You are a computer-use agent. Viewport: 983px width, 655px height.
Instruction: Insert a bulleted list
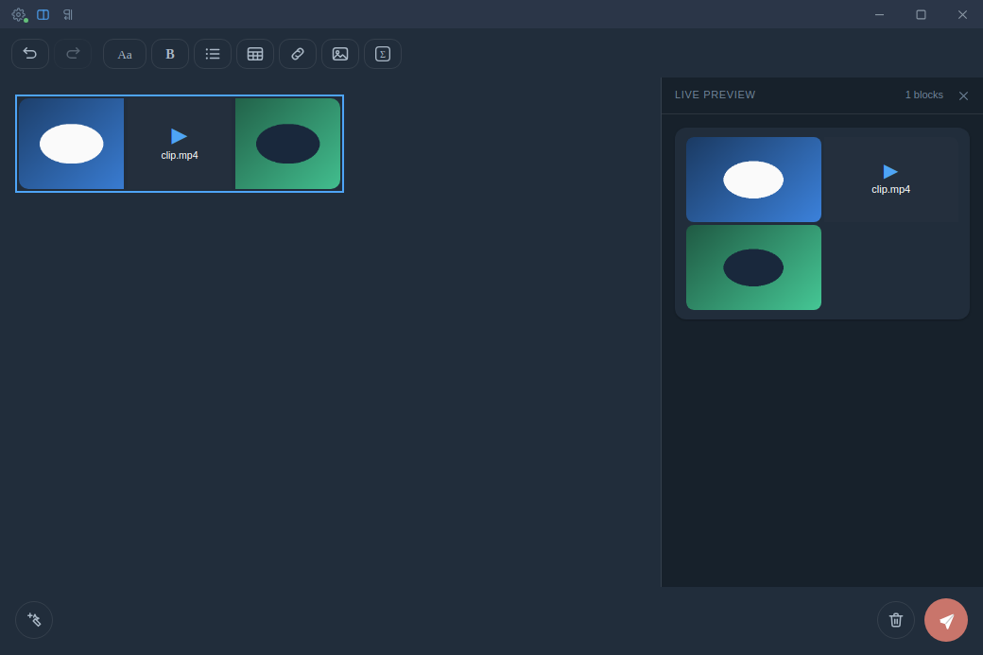213,54
